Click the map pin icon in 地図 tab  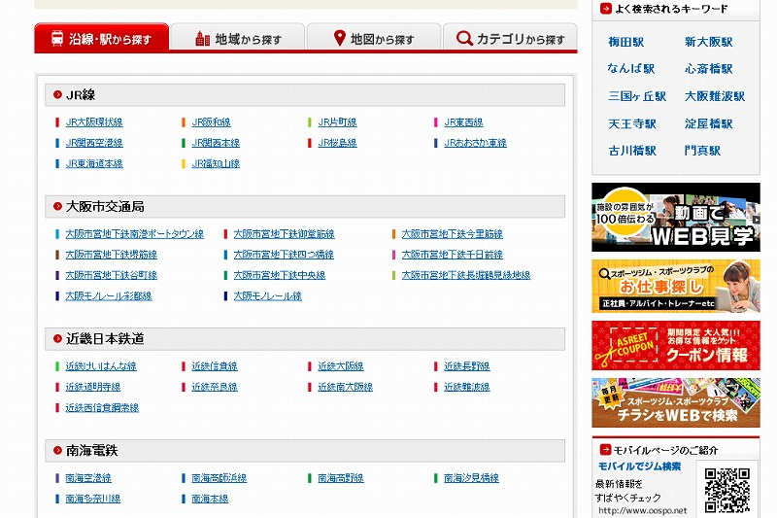click(339, 38)
